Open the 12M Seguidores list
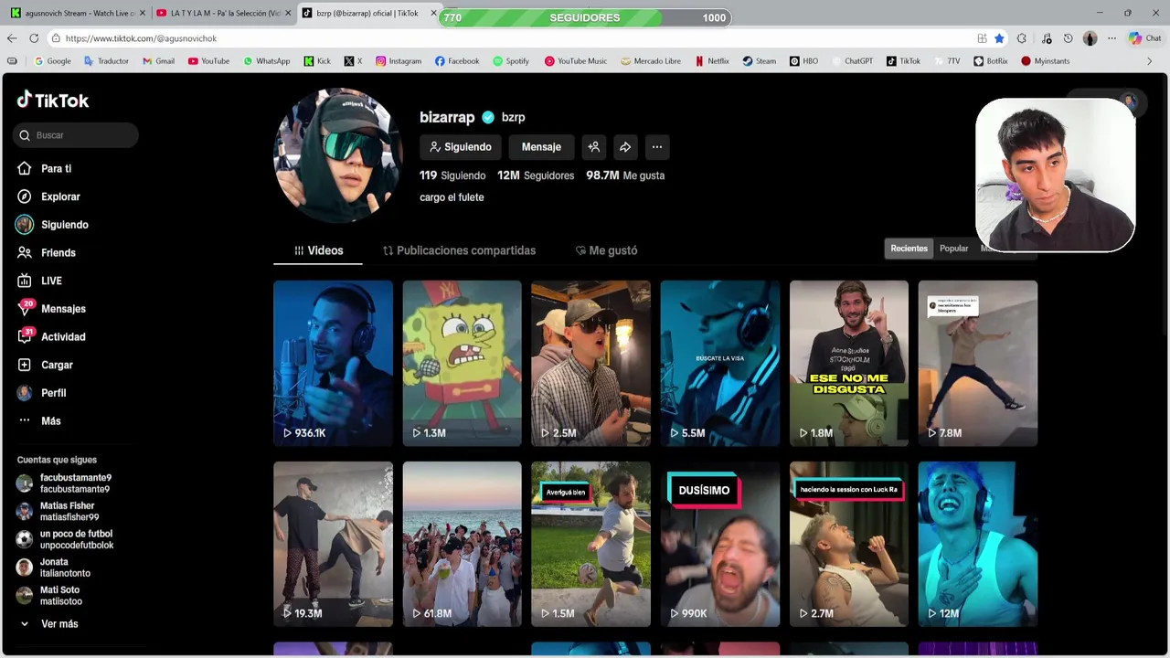This screenshot has width=1170, height=658. coord(536,175)
